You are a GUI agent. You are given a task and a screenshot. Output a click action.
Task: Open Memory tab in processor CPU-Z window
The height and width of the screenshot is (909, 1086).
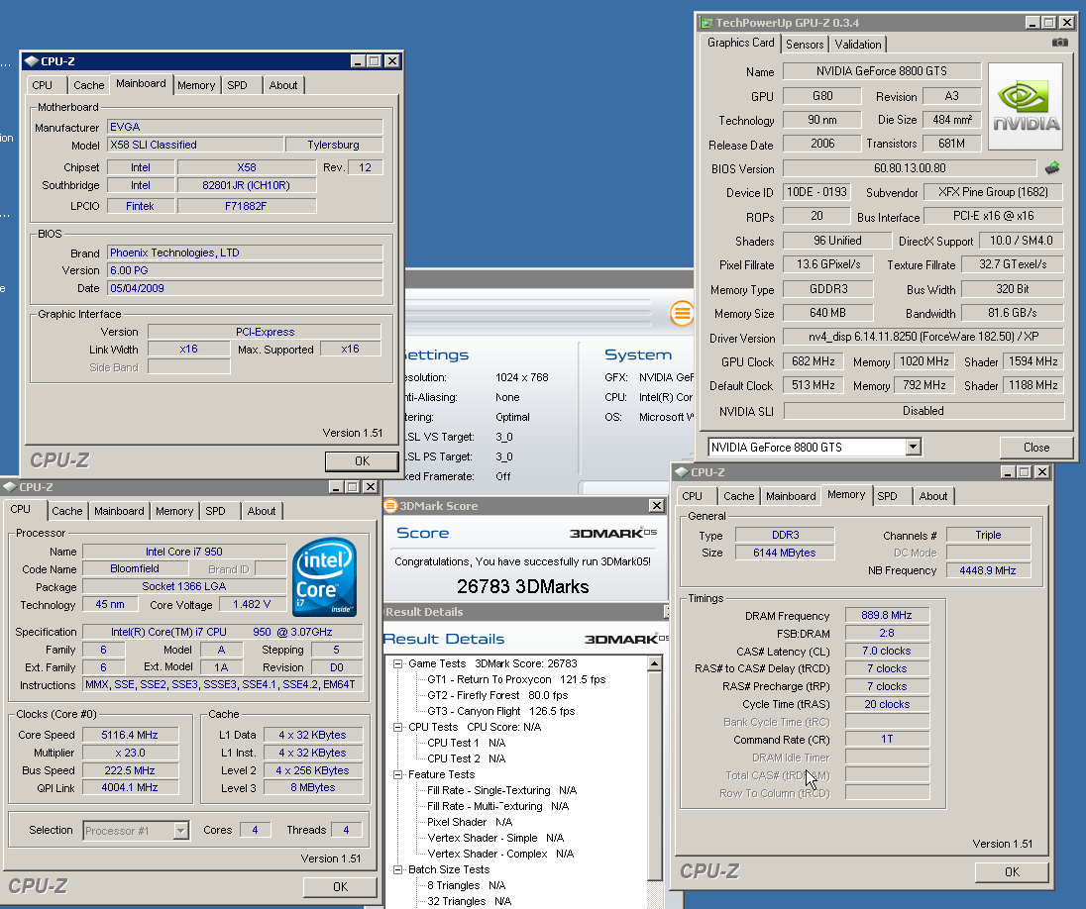click(173, 511)
